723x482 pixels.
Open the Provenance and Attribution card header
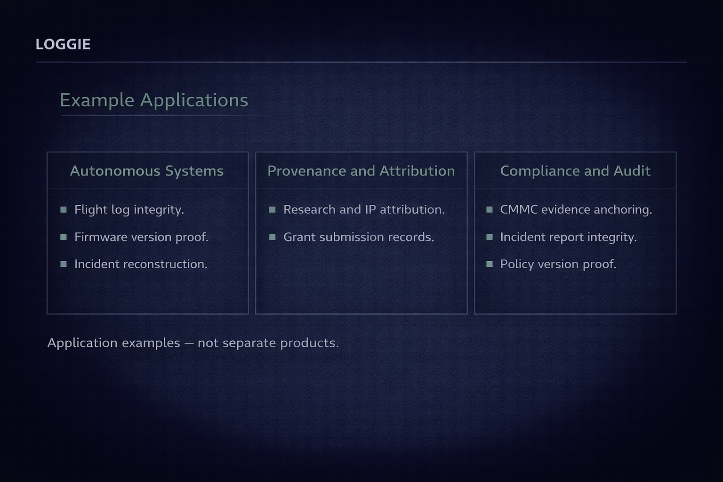pyautogui.click(x=361, y=171)
